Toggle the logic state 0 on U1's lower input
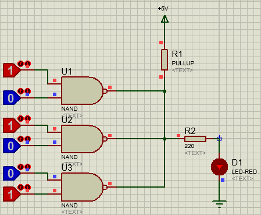 tap(11, 98)
